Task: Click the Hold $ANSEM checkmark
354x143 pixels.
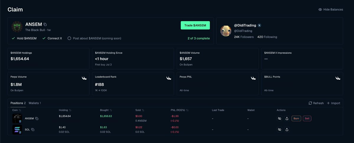Action: click(13, 38)
